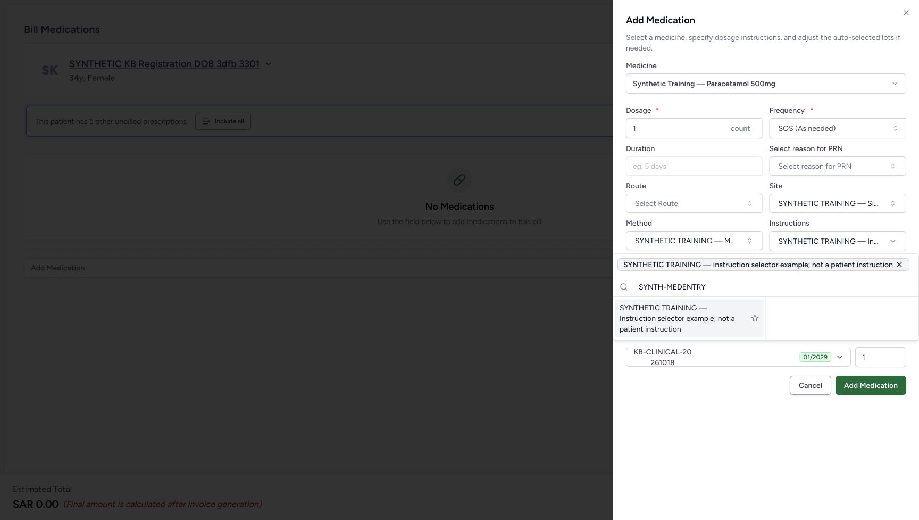Close the Add Medication panel

pos(906,13)
